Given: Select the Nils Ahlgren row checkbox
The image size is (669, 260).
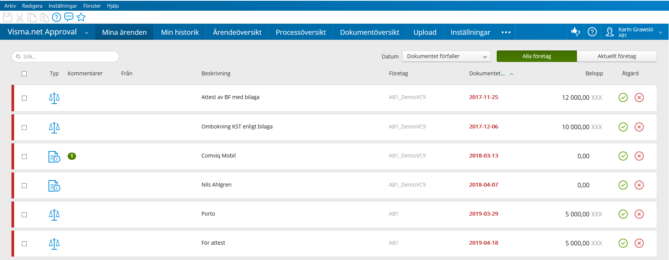Looking at the screenshot, I should click(24, 185).
